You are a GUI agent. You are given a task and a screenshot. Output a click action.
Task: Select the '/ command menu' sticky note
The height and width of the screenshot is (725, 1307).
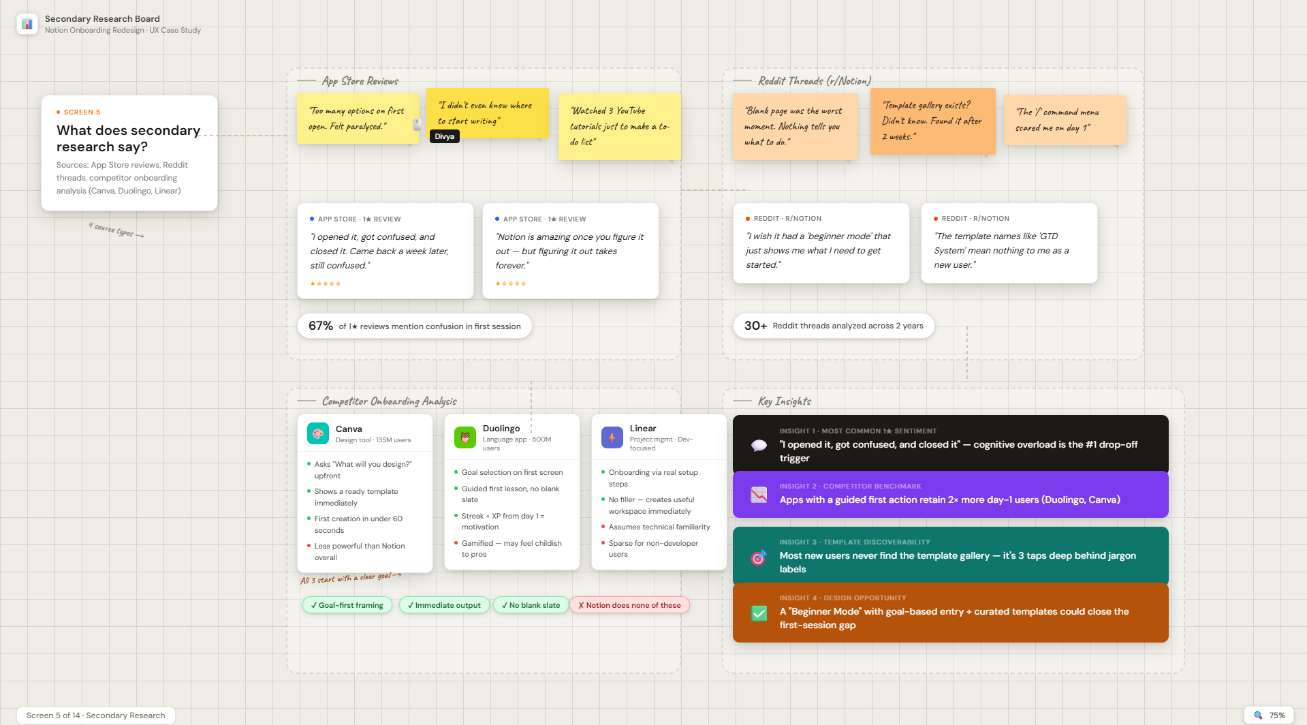pos(1065,120)
